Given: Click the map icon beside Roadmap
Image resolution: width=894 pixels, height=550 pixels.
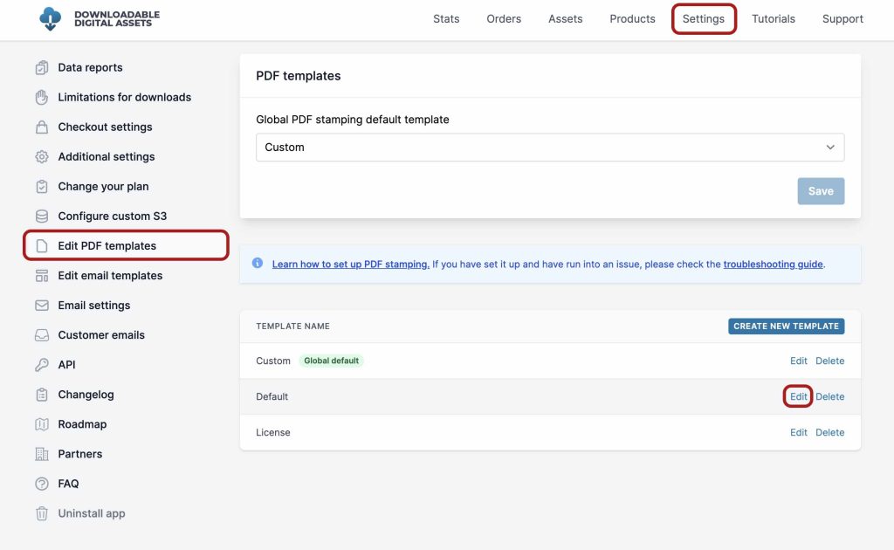Looking at the screenshot, I should (42, 424).
